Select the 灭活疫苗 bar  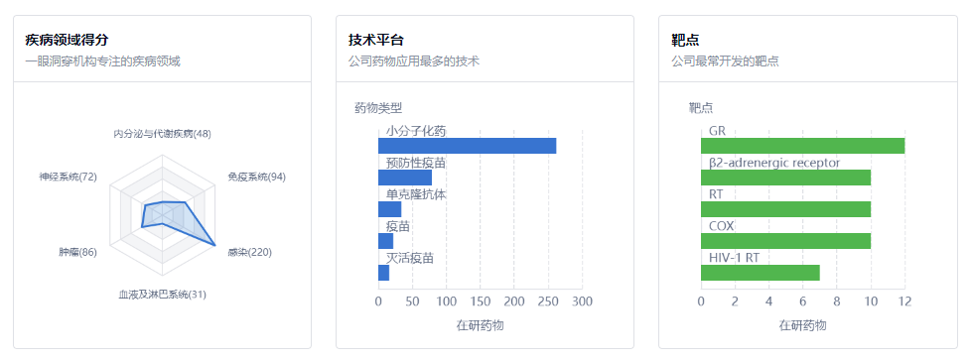tap(383, 273)
